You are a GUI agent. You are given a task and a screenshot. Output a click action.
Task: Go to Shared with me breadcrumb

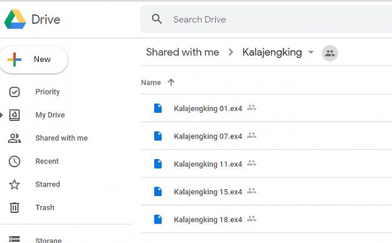pyautogui.click(x=183, y=52)
